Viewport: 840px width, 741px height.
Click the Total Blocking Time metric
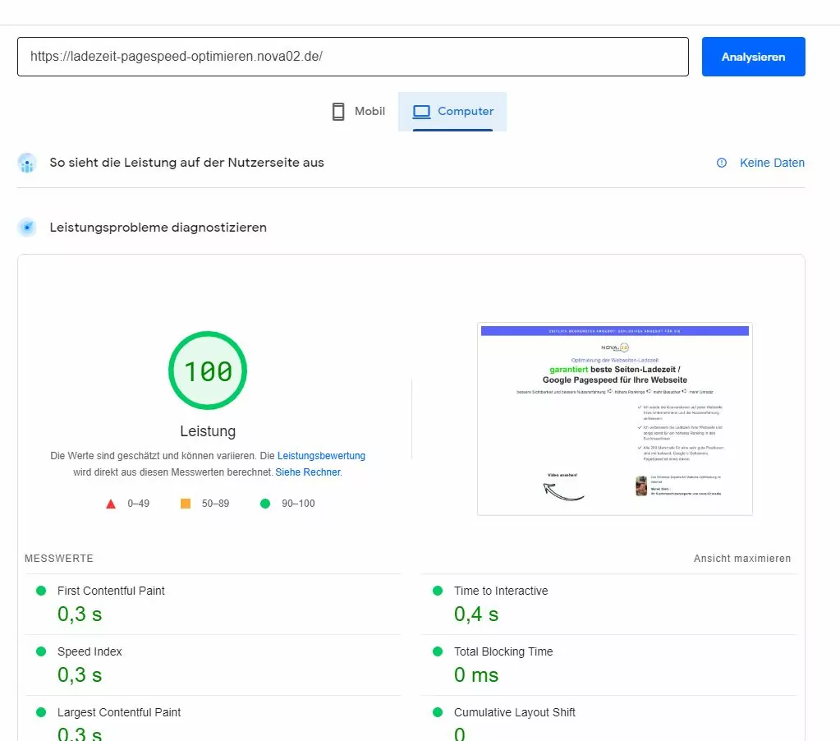[x=503, y=651]
